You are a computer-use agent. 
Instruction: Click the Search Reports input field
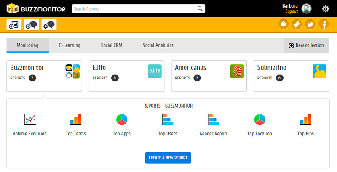coord(135,8)
